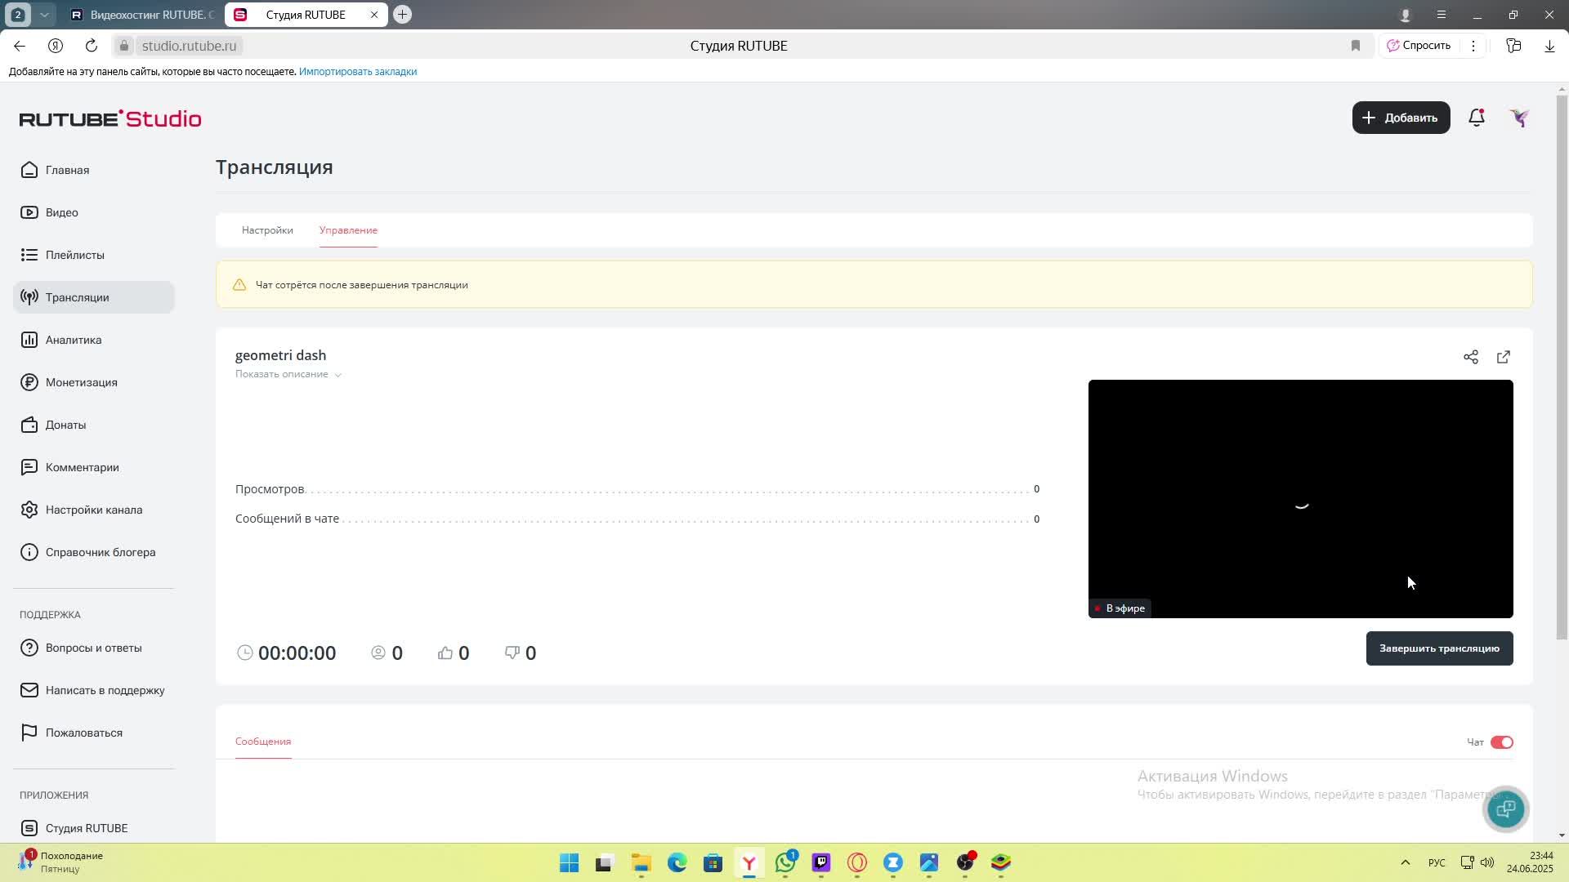Open the browser collections icon
This screenshot has width=1569, height=882.
1513,46
